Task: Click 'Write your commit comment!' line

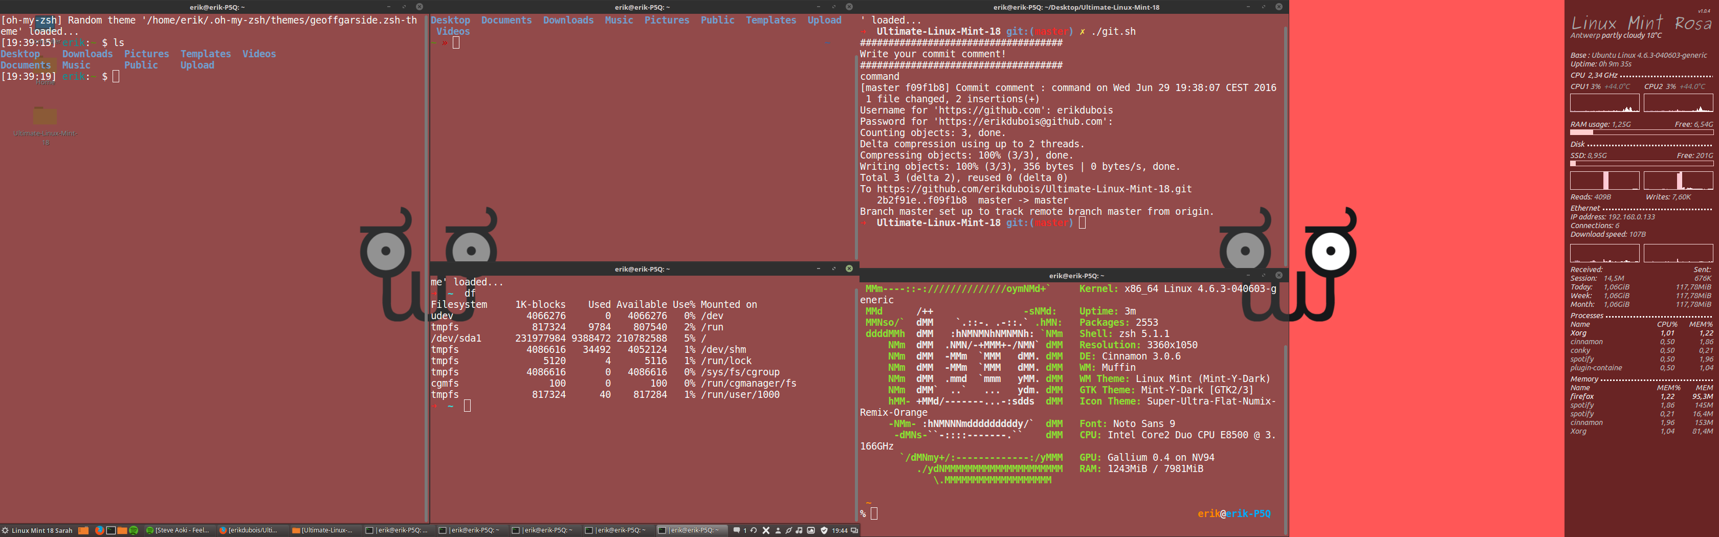Action: tap(933, 54)
